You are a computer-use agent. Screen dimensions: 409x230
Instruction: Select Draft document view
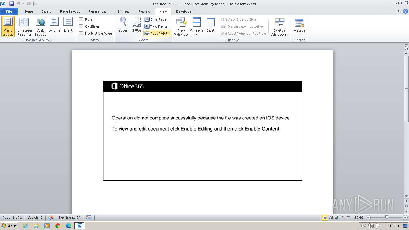[x=68, y=25]
